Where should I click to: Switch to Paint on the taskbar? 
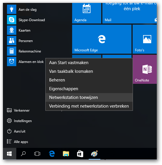95,154
